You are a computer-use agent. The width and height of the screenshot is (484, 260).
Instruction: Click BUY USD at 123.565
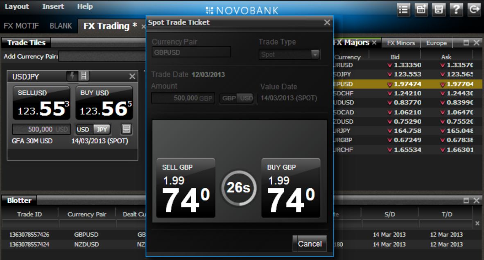click(x=104, y=103)
